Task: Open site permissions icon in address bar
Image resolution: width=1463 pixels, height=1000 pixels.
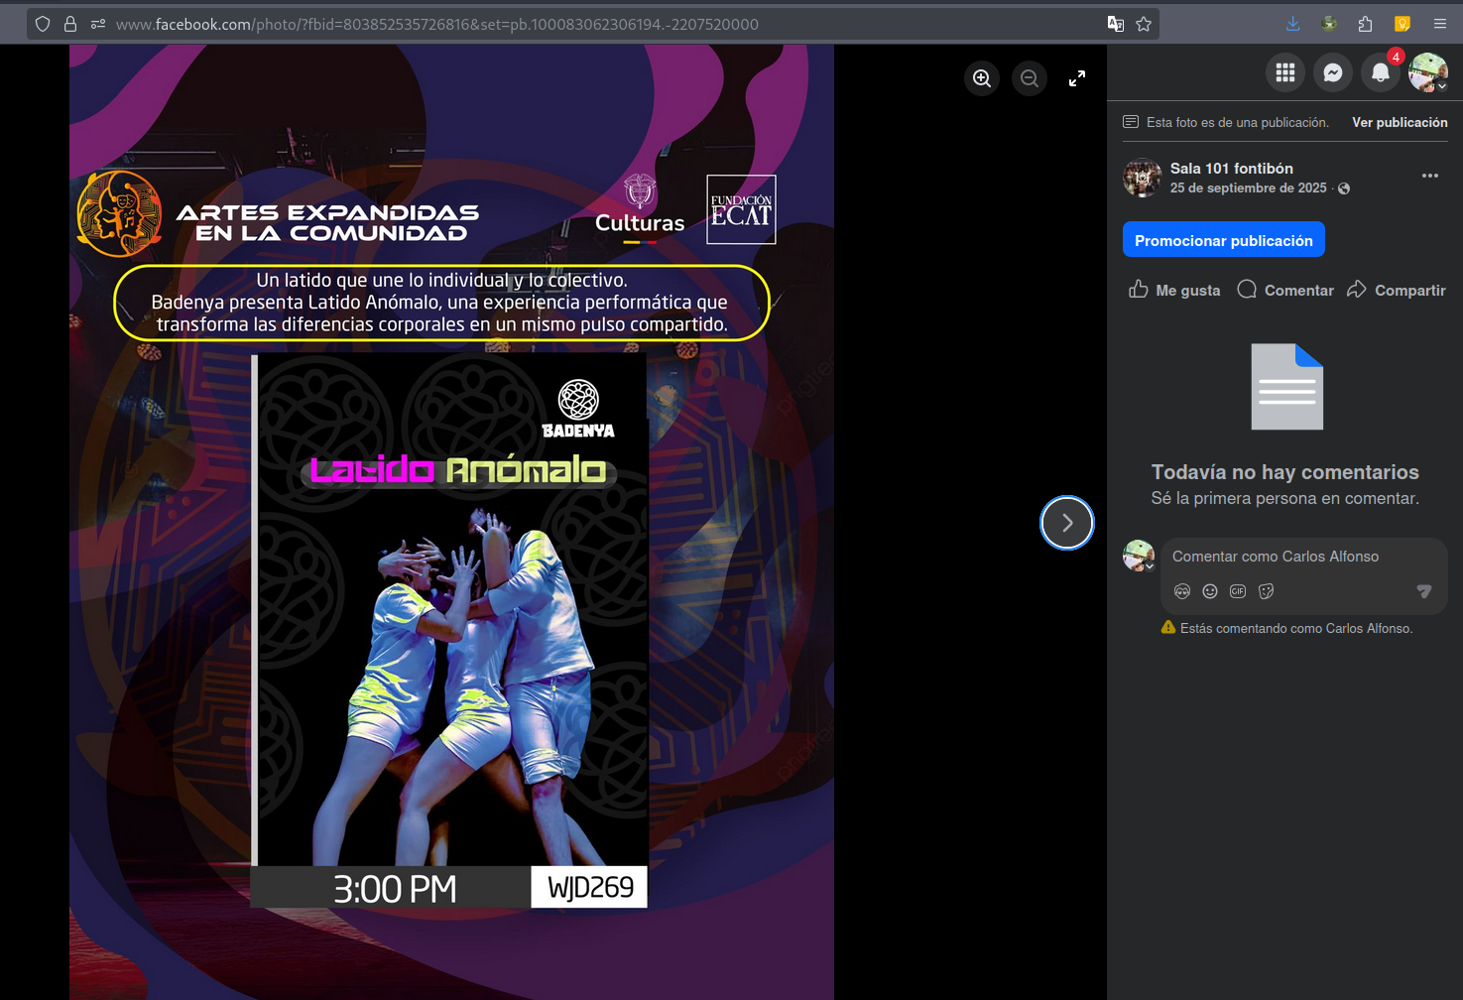Action: (98, 24)
